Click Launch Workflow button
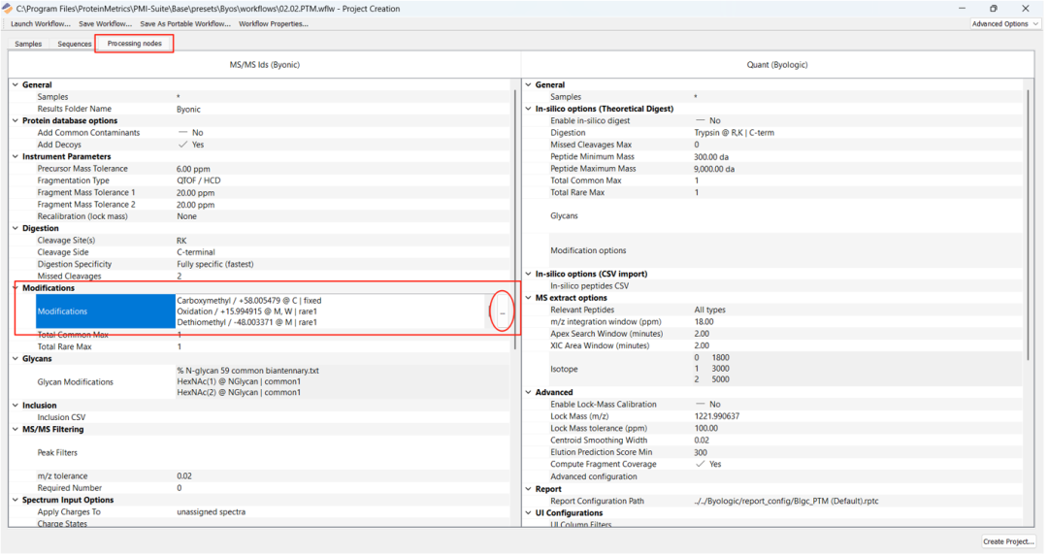This screenshot has width=1048, height=556. click(41, 24)
